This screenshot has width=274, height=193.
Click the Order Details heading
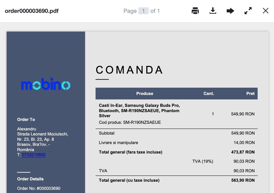(x=30, y=179)
